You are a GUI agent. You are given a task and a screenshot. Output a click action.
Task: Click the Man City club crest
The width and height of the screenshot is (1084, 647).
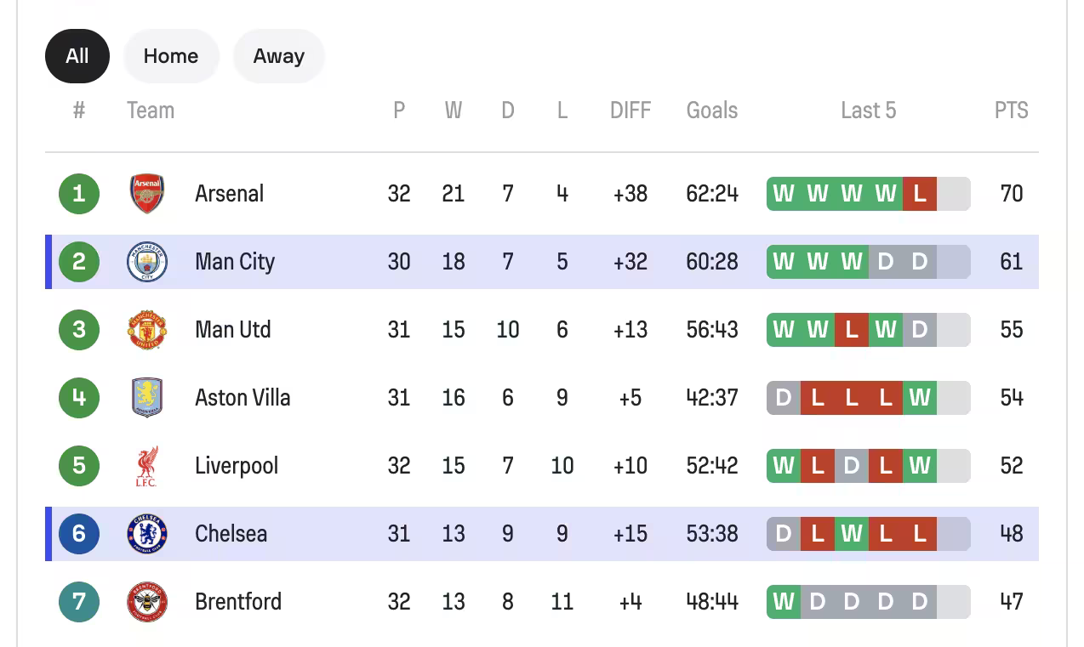click(x=147, y=262)
